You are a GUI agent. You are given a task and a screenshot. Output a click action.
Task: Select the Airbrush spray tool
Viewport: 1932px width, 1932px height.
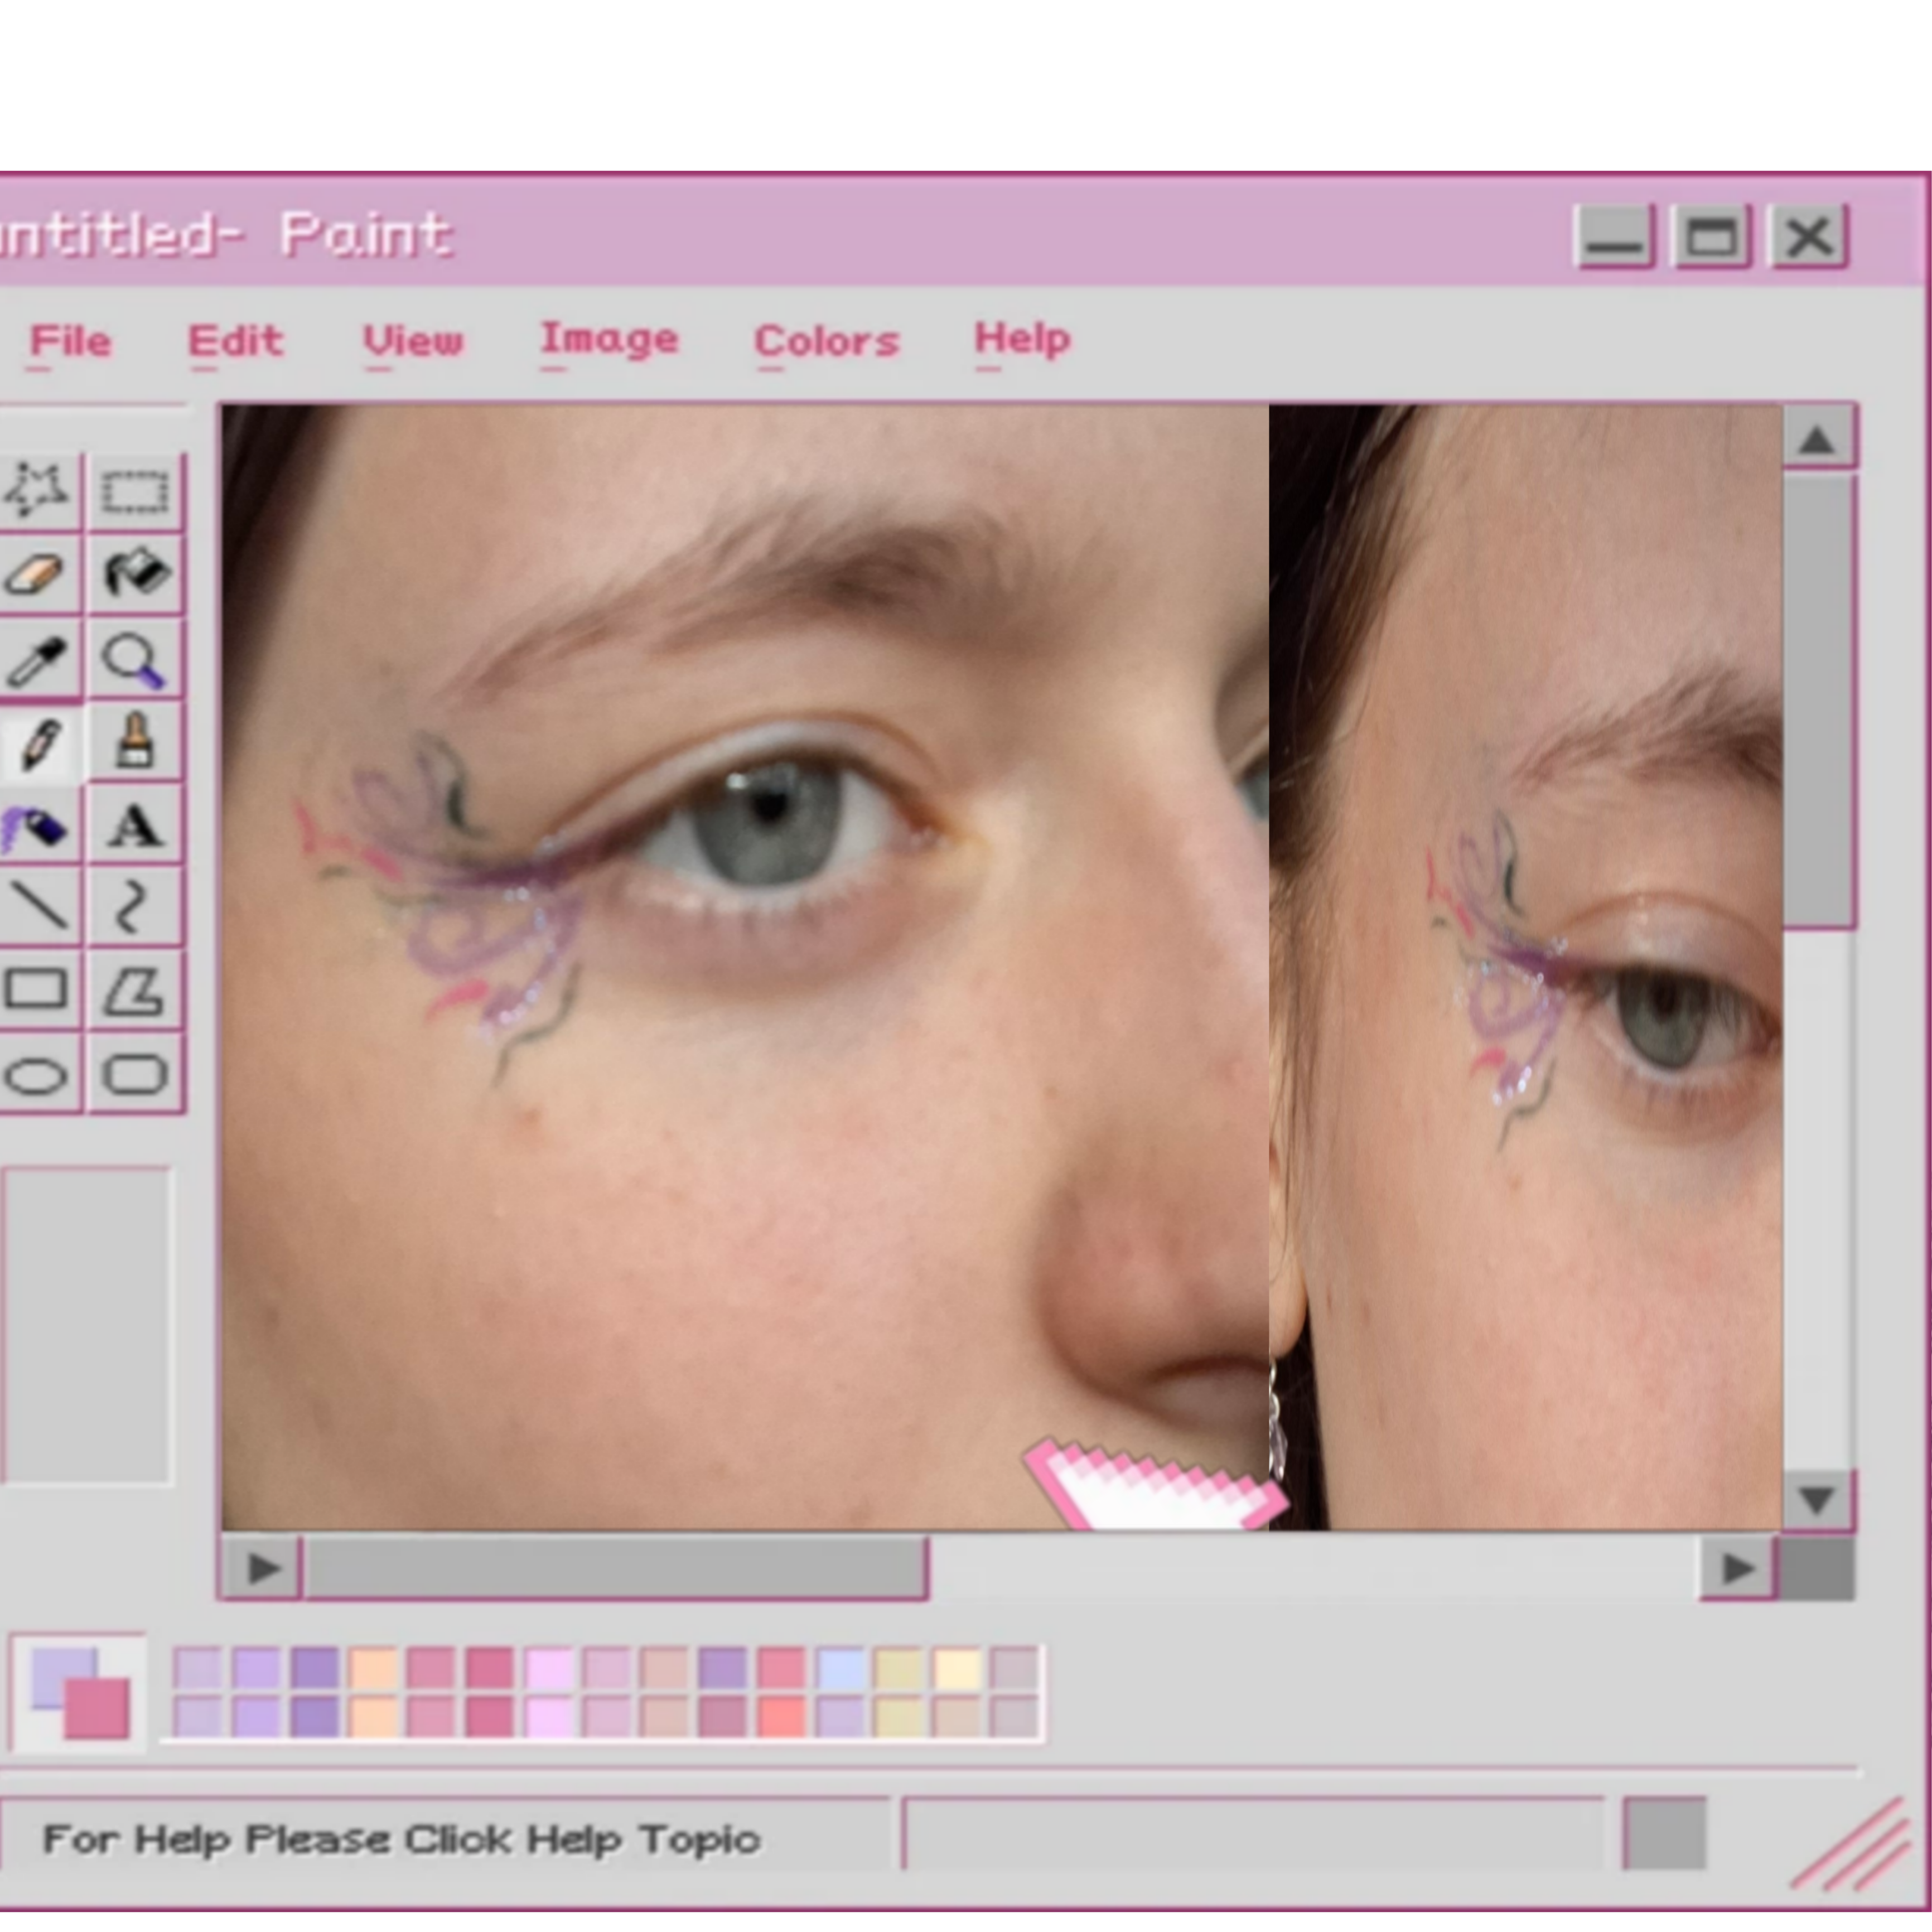pos(38,826)
